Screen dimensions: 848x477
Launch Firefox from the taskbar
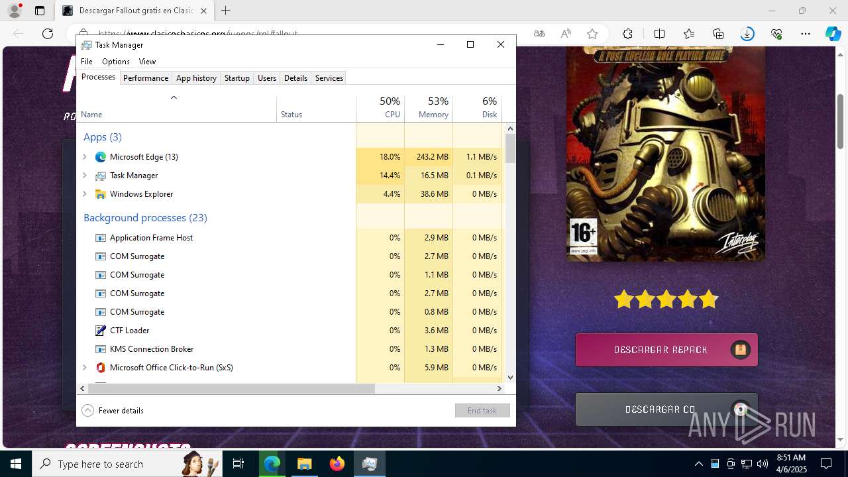(x=337, y=464)
